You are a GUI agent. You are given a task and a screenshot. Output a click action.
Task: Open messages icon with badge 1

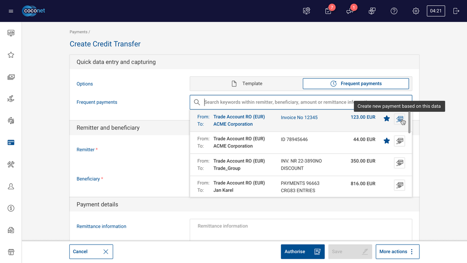350,11
